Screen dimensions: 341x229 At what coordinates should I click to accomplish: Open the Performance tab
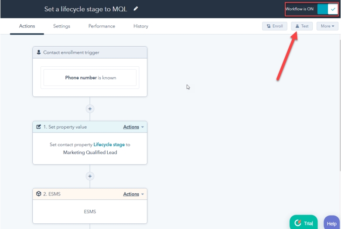coord(102,26)
